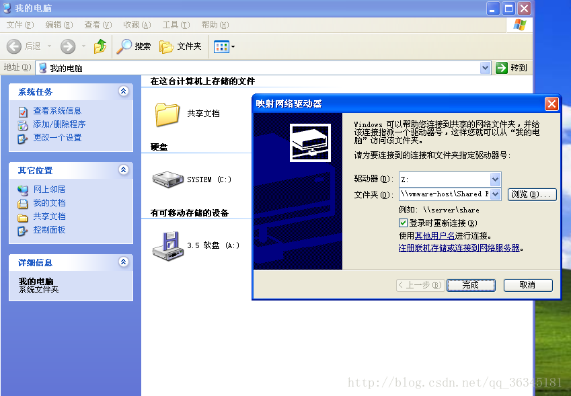Open 网上邻居 from other places

[x=49, y=190]
